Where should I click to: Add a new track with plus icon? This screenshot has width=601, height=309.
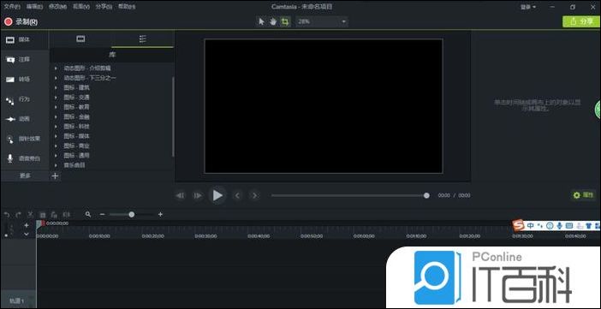26,225
